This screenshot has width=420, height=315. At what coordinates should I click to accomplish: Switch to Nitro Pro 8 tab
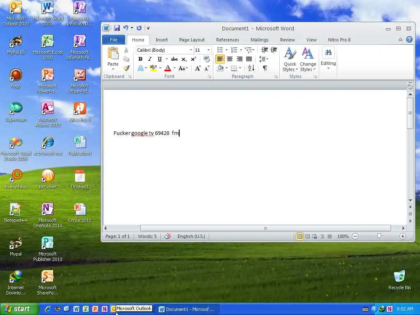[x=339, y=40]
